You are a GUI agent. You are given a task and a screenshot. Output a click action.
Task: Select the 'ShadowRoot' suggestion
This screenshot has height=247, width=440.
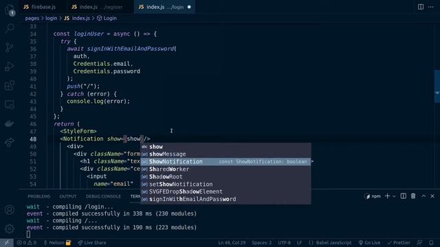[225, 177]
